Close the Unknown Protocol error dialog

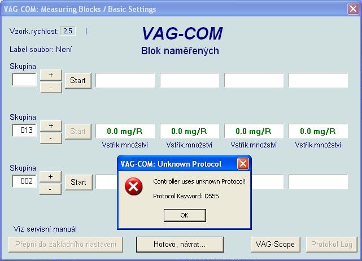243,164
